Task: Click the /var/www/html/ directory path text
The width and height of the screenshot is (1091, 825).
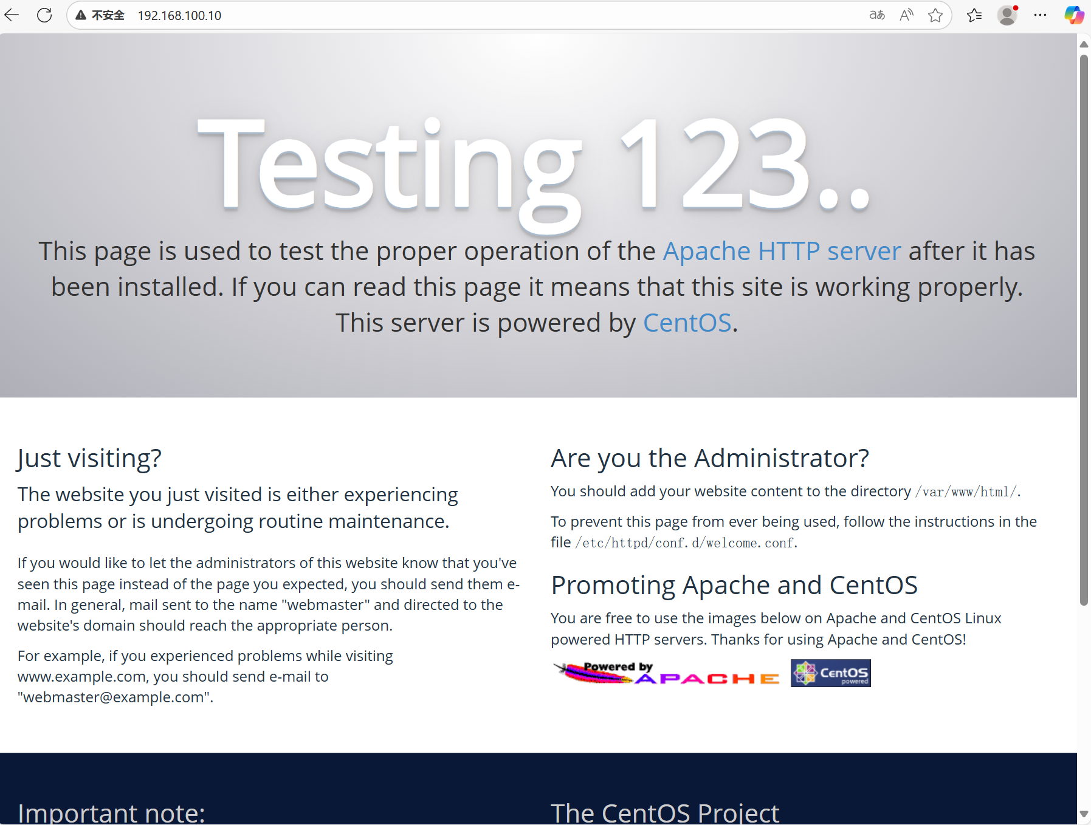Action: [966, 491]
